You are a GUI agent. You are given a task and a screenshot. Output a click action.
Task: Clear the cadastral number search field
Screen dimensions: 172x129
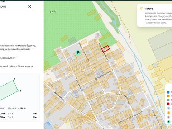30,6
